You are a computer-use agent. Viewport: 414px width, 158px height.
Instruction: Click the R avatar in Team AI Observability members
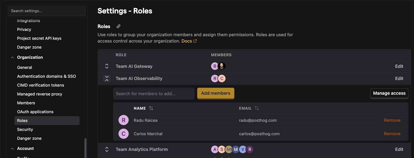coord(215,78)
